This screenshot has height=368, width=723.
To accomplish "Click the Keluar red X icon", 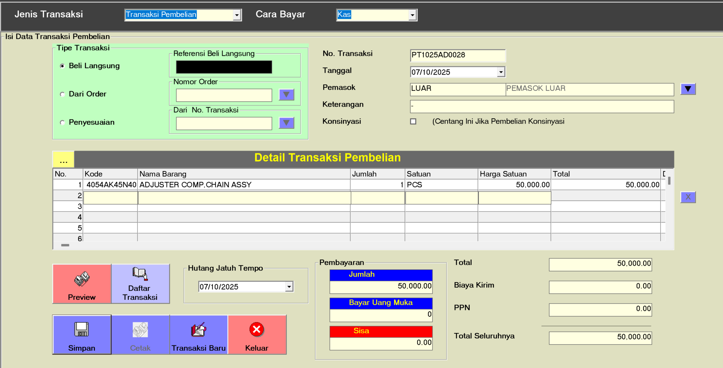I will pyautogui.click(x=257, y=330).
